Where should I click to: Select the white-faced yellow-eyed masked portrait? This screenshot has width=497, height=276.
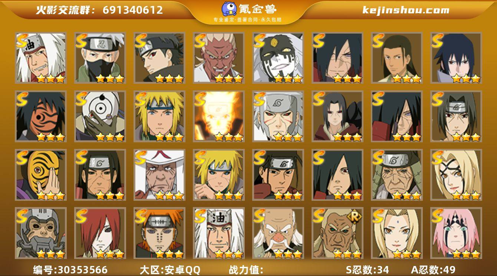click(x=278, y=58)
